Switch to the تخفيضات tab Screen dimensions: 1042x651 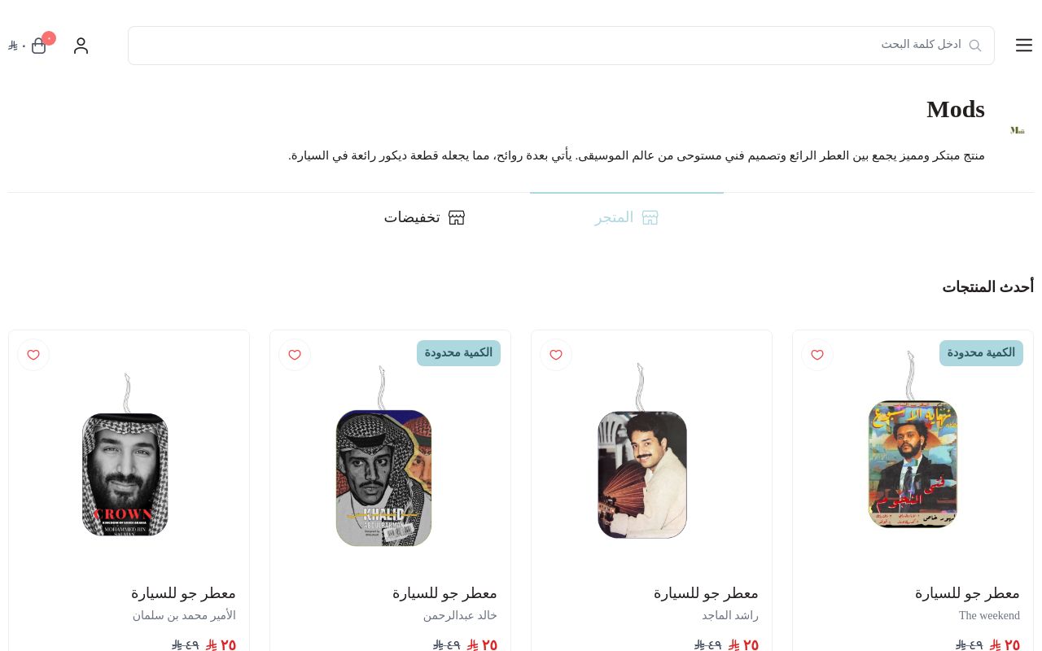[x=424, y=217]
